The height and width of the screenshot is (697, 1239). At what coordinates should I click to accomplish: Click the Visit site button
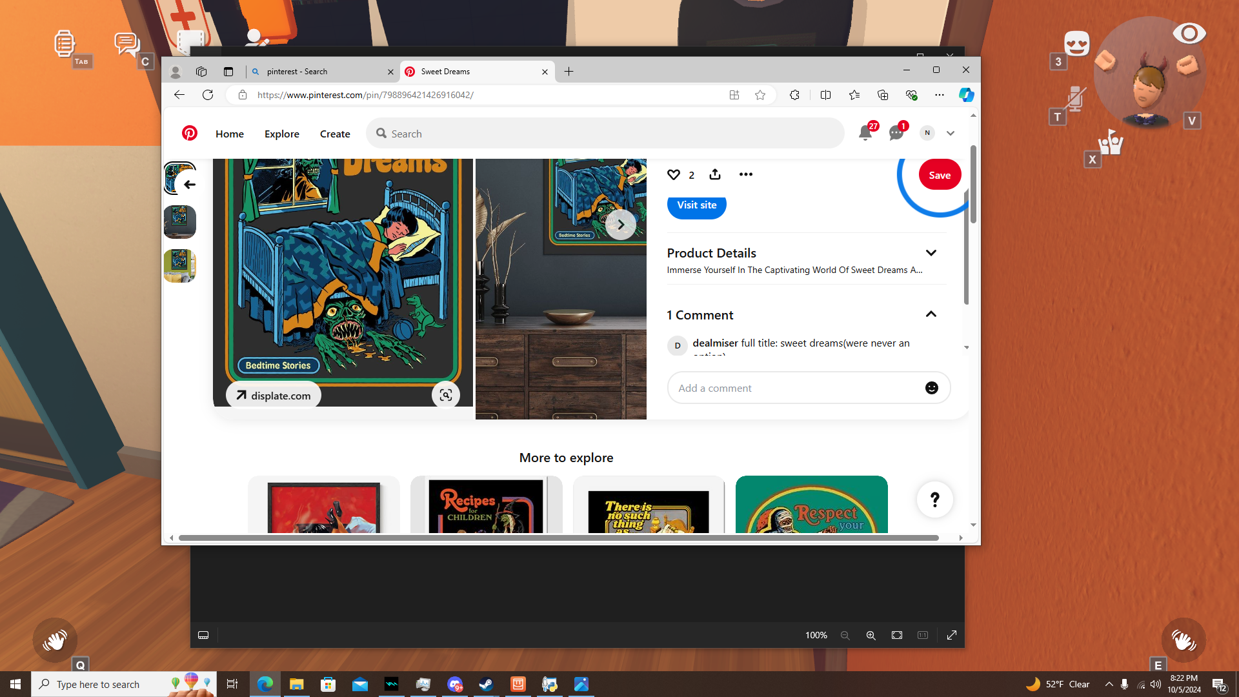(x=696, y=205)
